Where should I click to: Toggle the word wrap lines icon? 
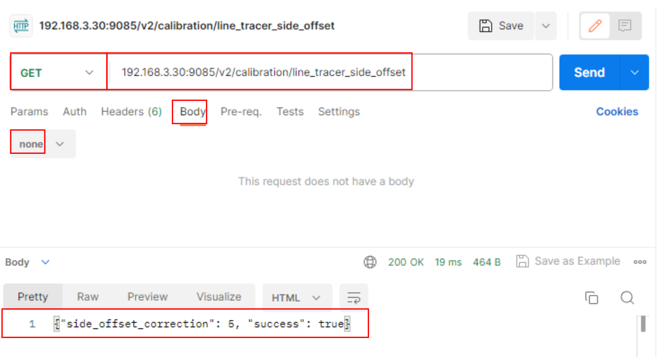click(354, 298)
